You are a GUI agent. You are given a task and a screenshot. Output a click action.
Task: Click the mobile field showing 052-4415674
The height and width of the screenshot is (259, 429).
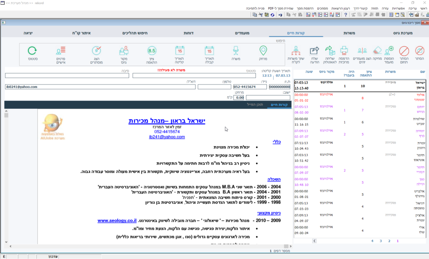(x=250, y=87)
